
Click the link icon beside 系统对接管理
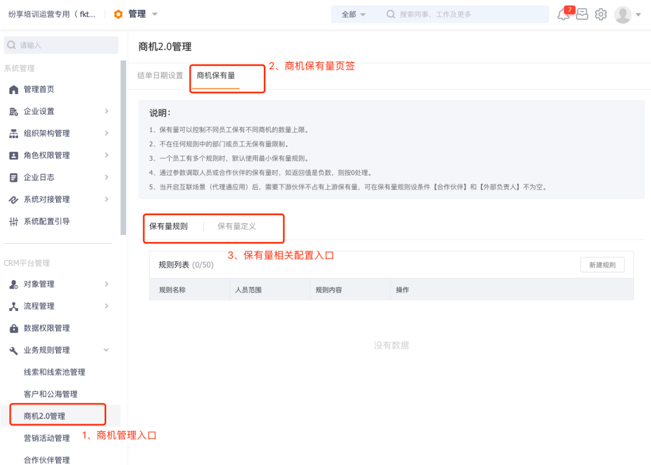click(x=14, y=200)
